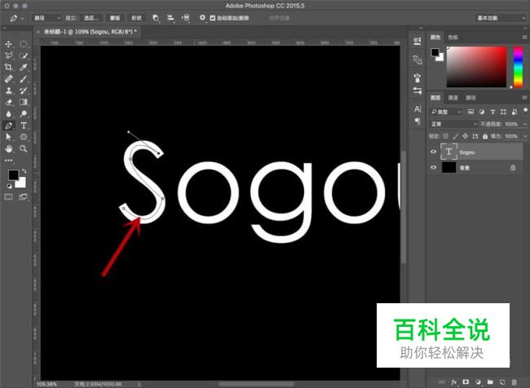Open Opacity value dropdown arrow
Viewport: 530px width, 388px height.
click(x=524, y=124)
